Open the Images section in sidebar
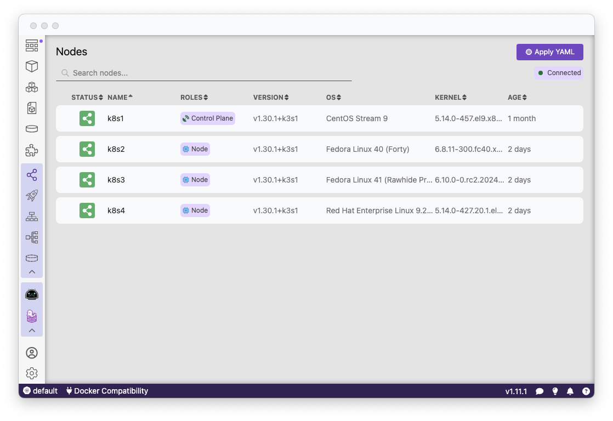The width and height of the screenshot is (613, 421). tap(32, 107)
